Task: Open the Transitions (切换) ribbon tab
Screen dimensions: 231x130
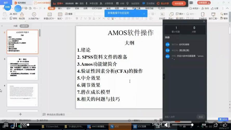Action: pyautogui.click(x=77, y=8)
